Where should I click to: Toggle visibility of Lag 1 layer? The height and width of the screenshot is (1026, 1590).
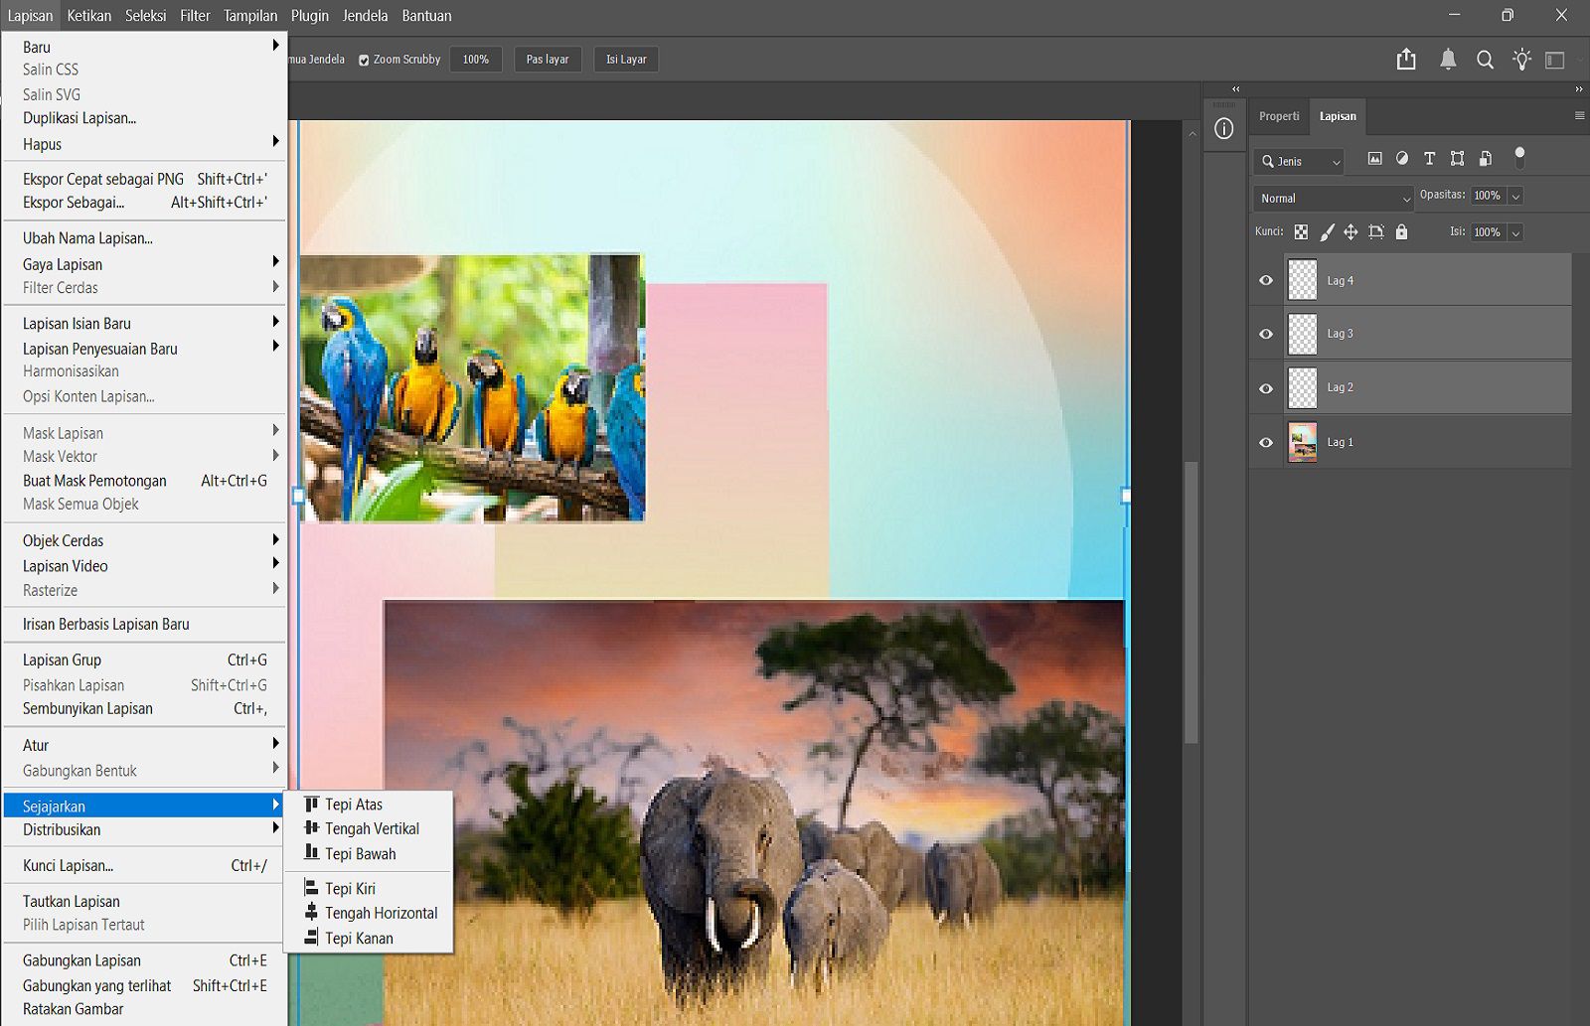coord(1266,442)
